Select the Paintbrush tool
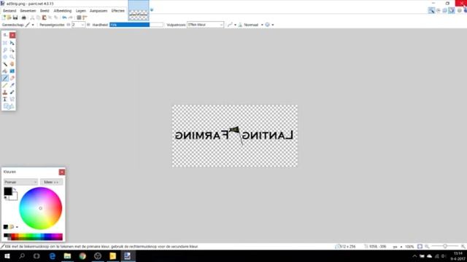Image resolution: width=467 pixels, height=262 pixels. coord(5,79)
